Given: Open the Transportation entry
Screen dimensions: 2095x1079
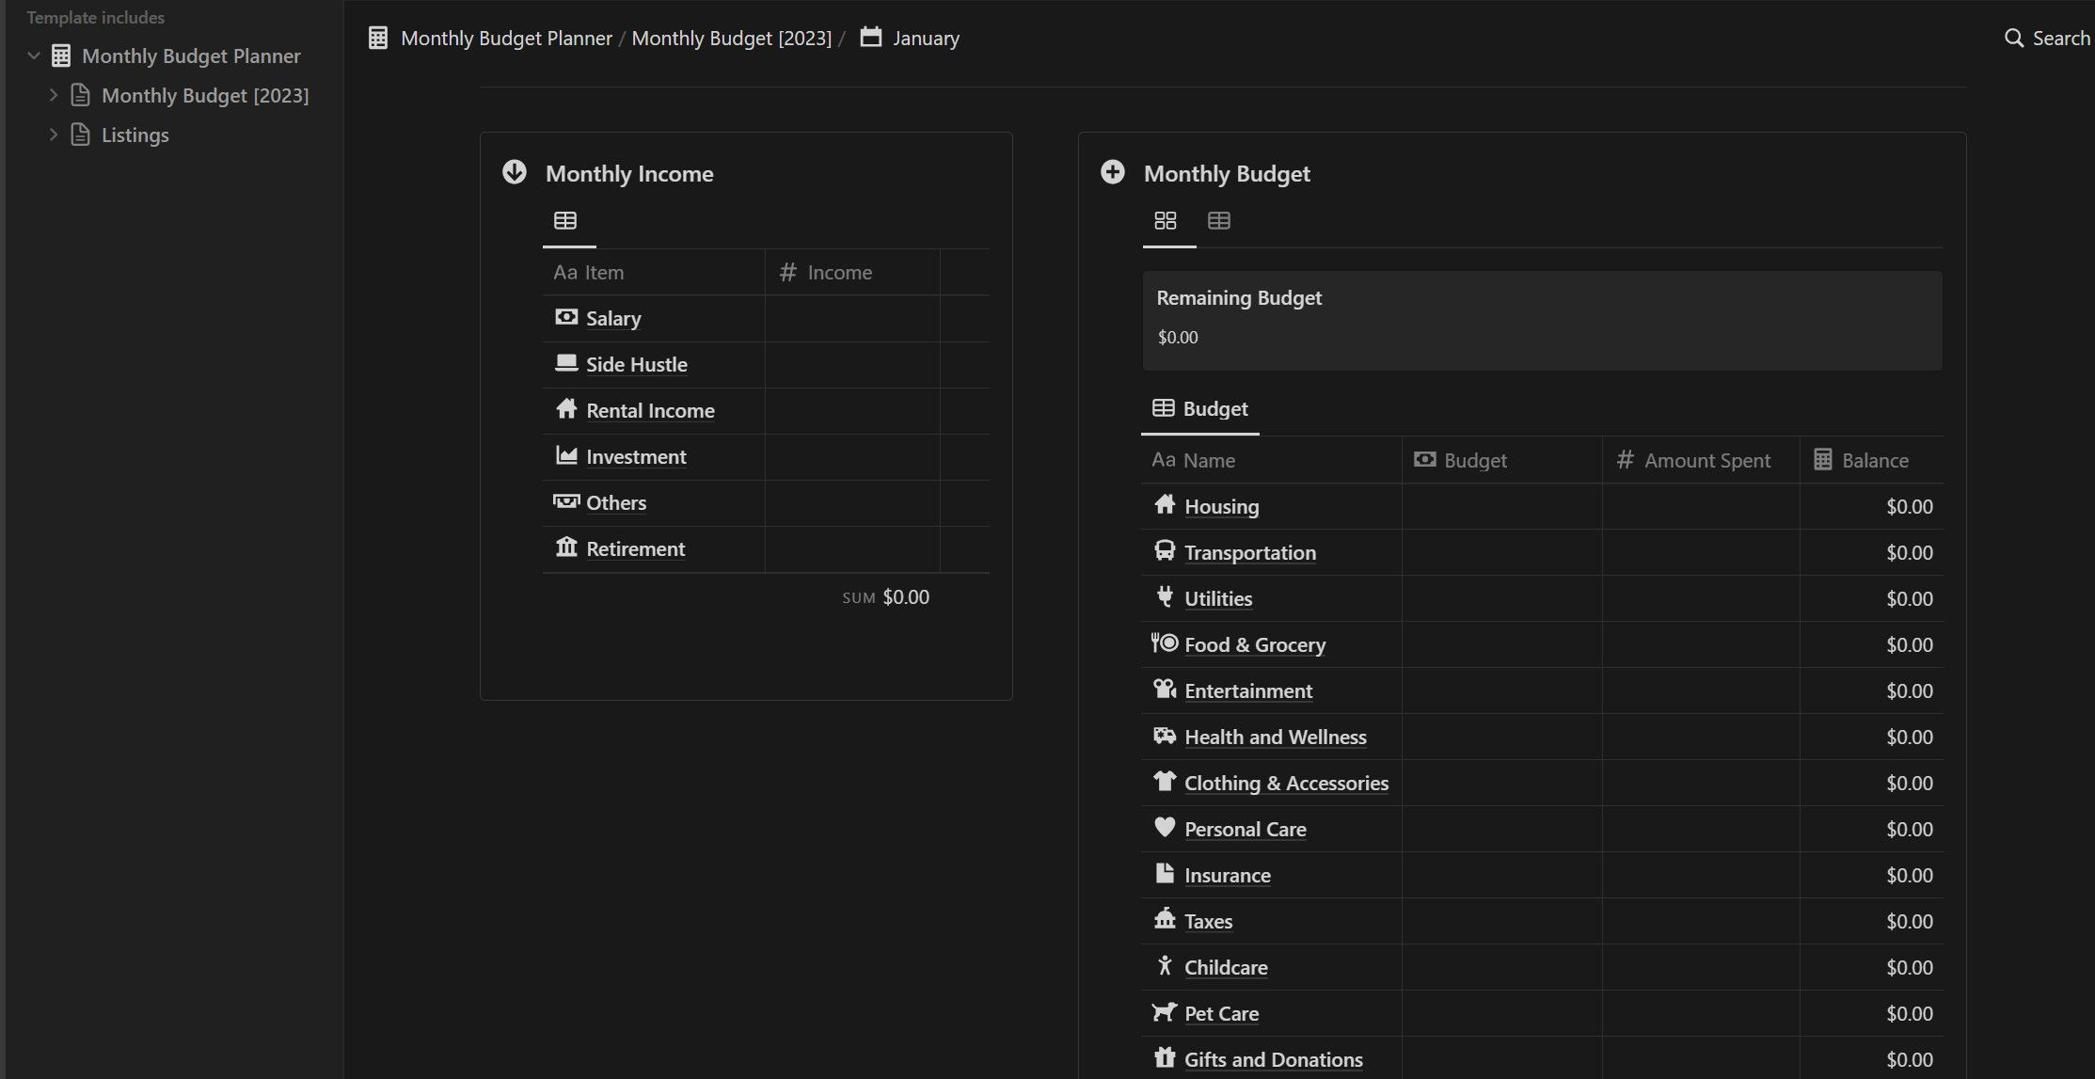Looking at the screenshot, I should pyautogui.click(x=1250, y=552).
